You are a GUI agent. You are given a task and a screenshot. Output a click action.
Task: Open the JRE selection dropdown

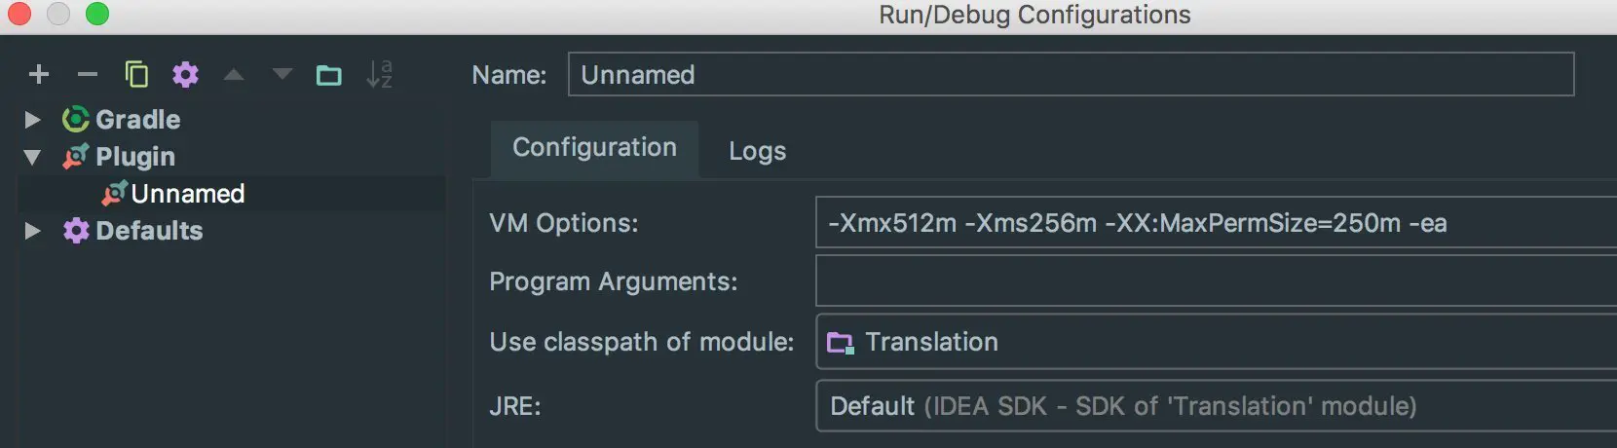[1213, 406]
